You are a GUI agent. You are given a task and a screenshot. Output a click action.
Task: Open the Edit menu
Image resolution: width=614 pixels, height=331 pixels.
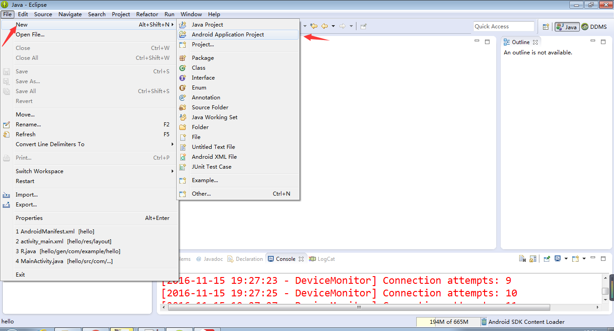pos(23,14)
